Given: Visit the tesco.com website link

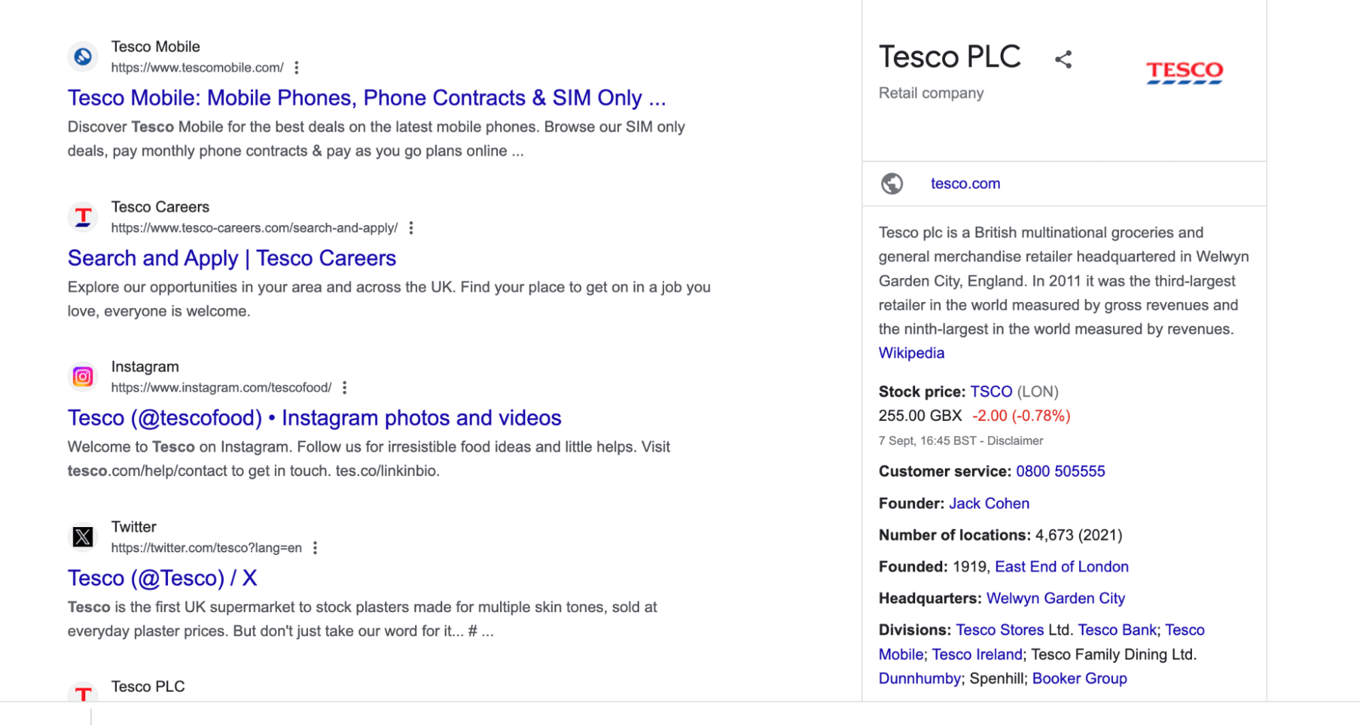Looking at the screenshot, I should point(965,184).
